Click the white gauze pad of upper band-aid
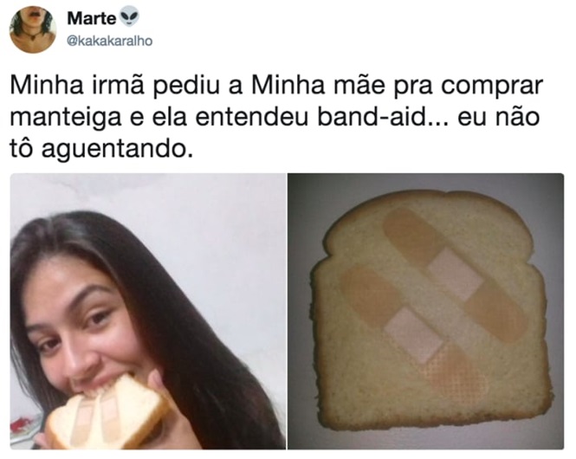 point(456,275)
